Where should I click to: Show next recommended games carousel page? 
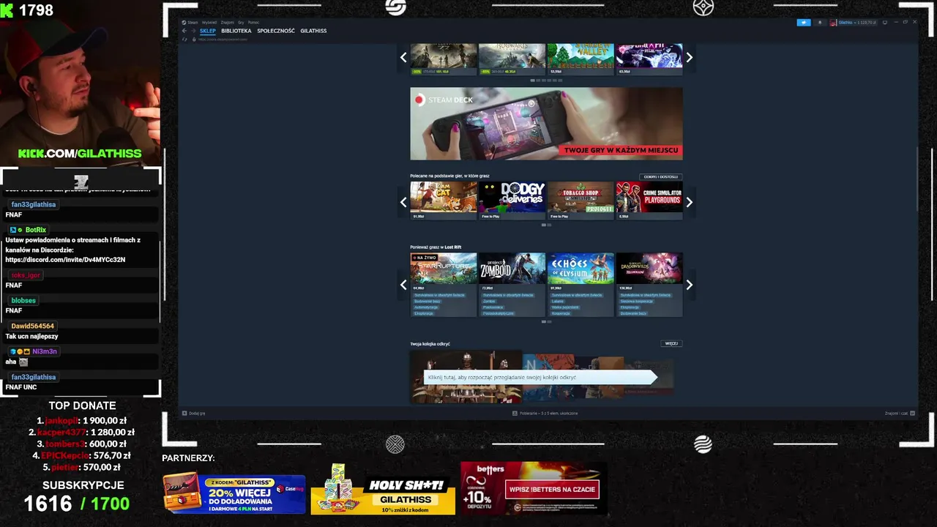[689, 202]
